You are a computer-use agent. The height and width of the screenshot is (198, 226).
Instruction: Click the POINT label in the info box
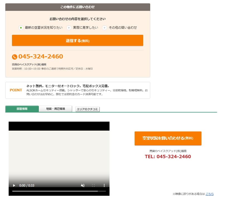[x=16, y=90]
